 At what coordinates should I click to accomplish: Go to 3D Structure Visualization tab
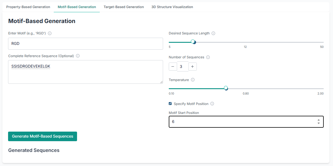pyautogui.click(x=172, y=7)
